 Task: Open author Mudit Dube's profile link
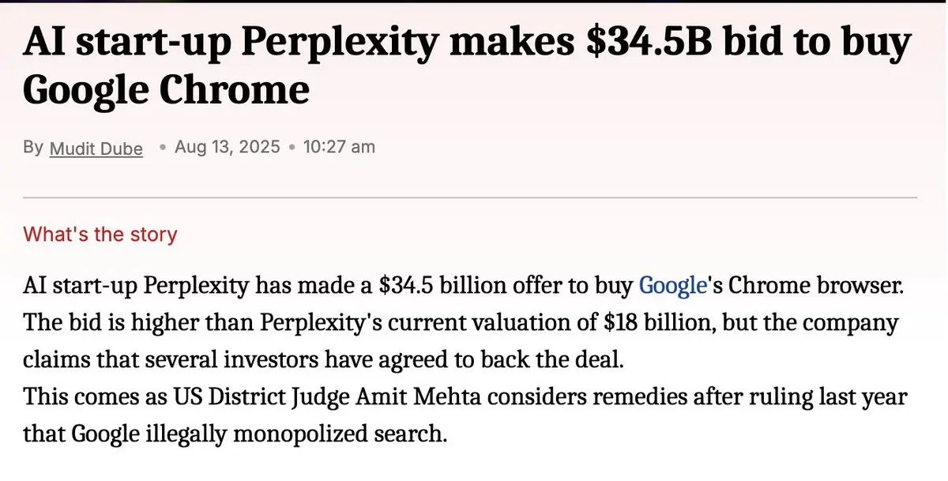point(96,148)
